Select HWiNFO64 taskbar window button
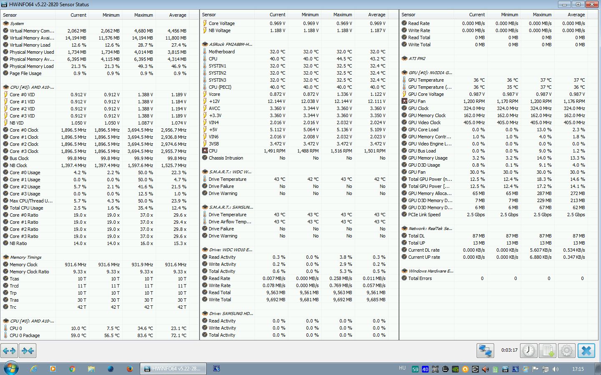Image resolution: width=601 pixels, height=375 pixels. pyautogui.click(x=173, y=369)
